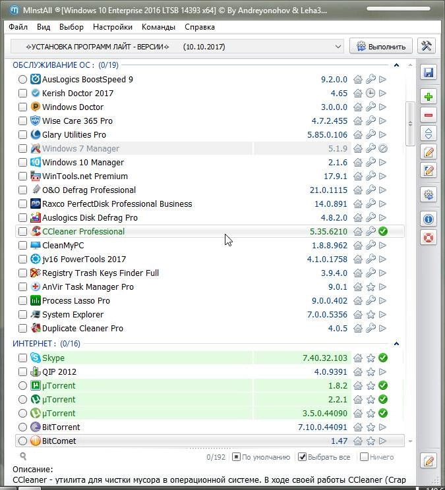445x490 pixels.
Task: Select the 'jv16 PowerTools 2017' row text
Action: click(x=84, y=259)
